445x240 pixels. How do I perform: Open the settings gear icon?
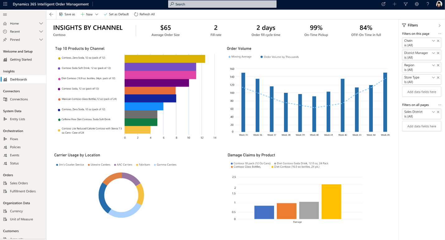click(417, 4)
